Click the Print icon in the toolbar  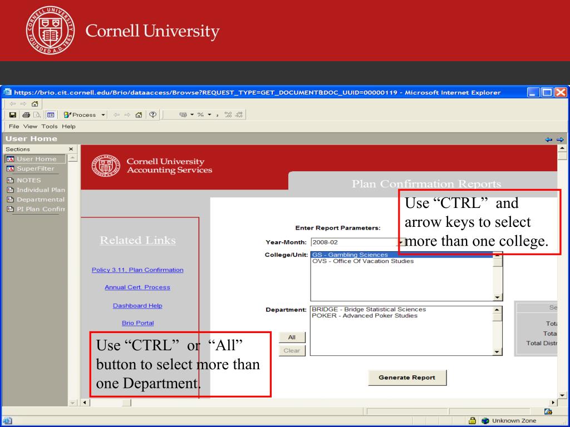[x=26, y=115]
